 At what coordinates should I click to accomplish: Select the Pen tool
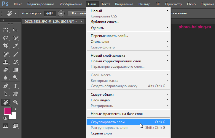6,86
